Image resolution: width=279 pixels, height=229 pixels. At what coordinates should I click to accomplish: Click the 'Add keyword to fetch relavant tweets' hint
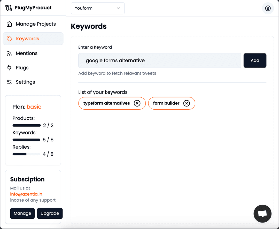(x=117, y=73)
